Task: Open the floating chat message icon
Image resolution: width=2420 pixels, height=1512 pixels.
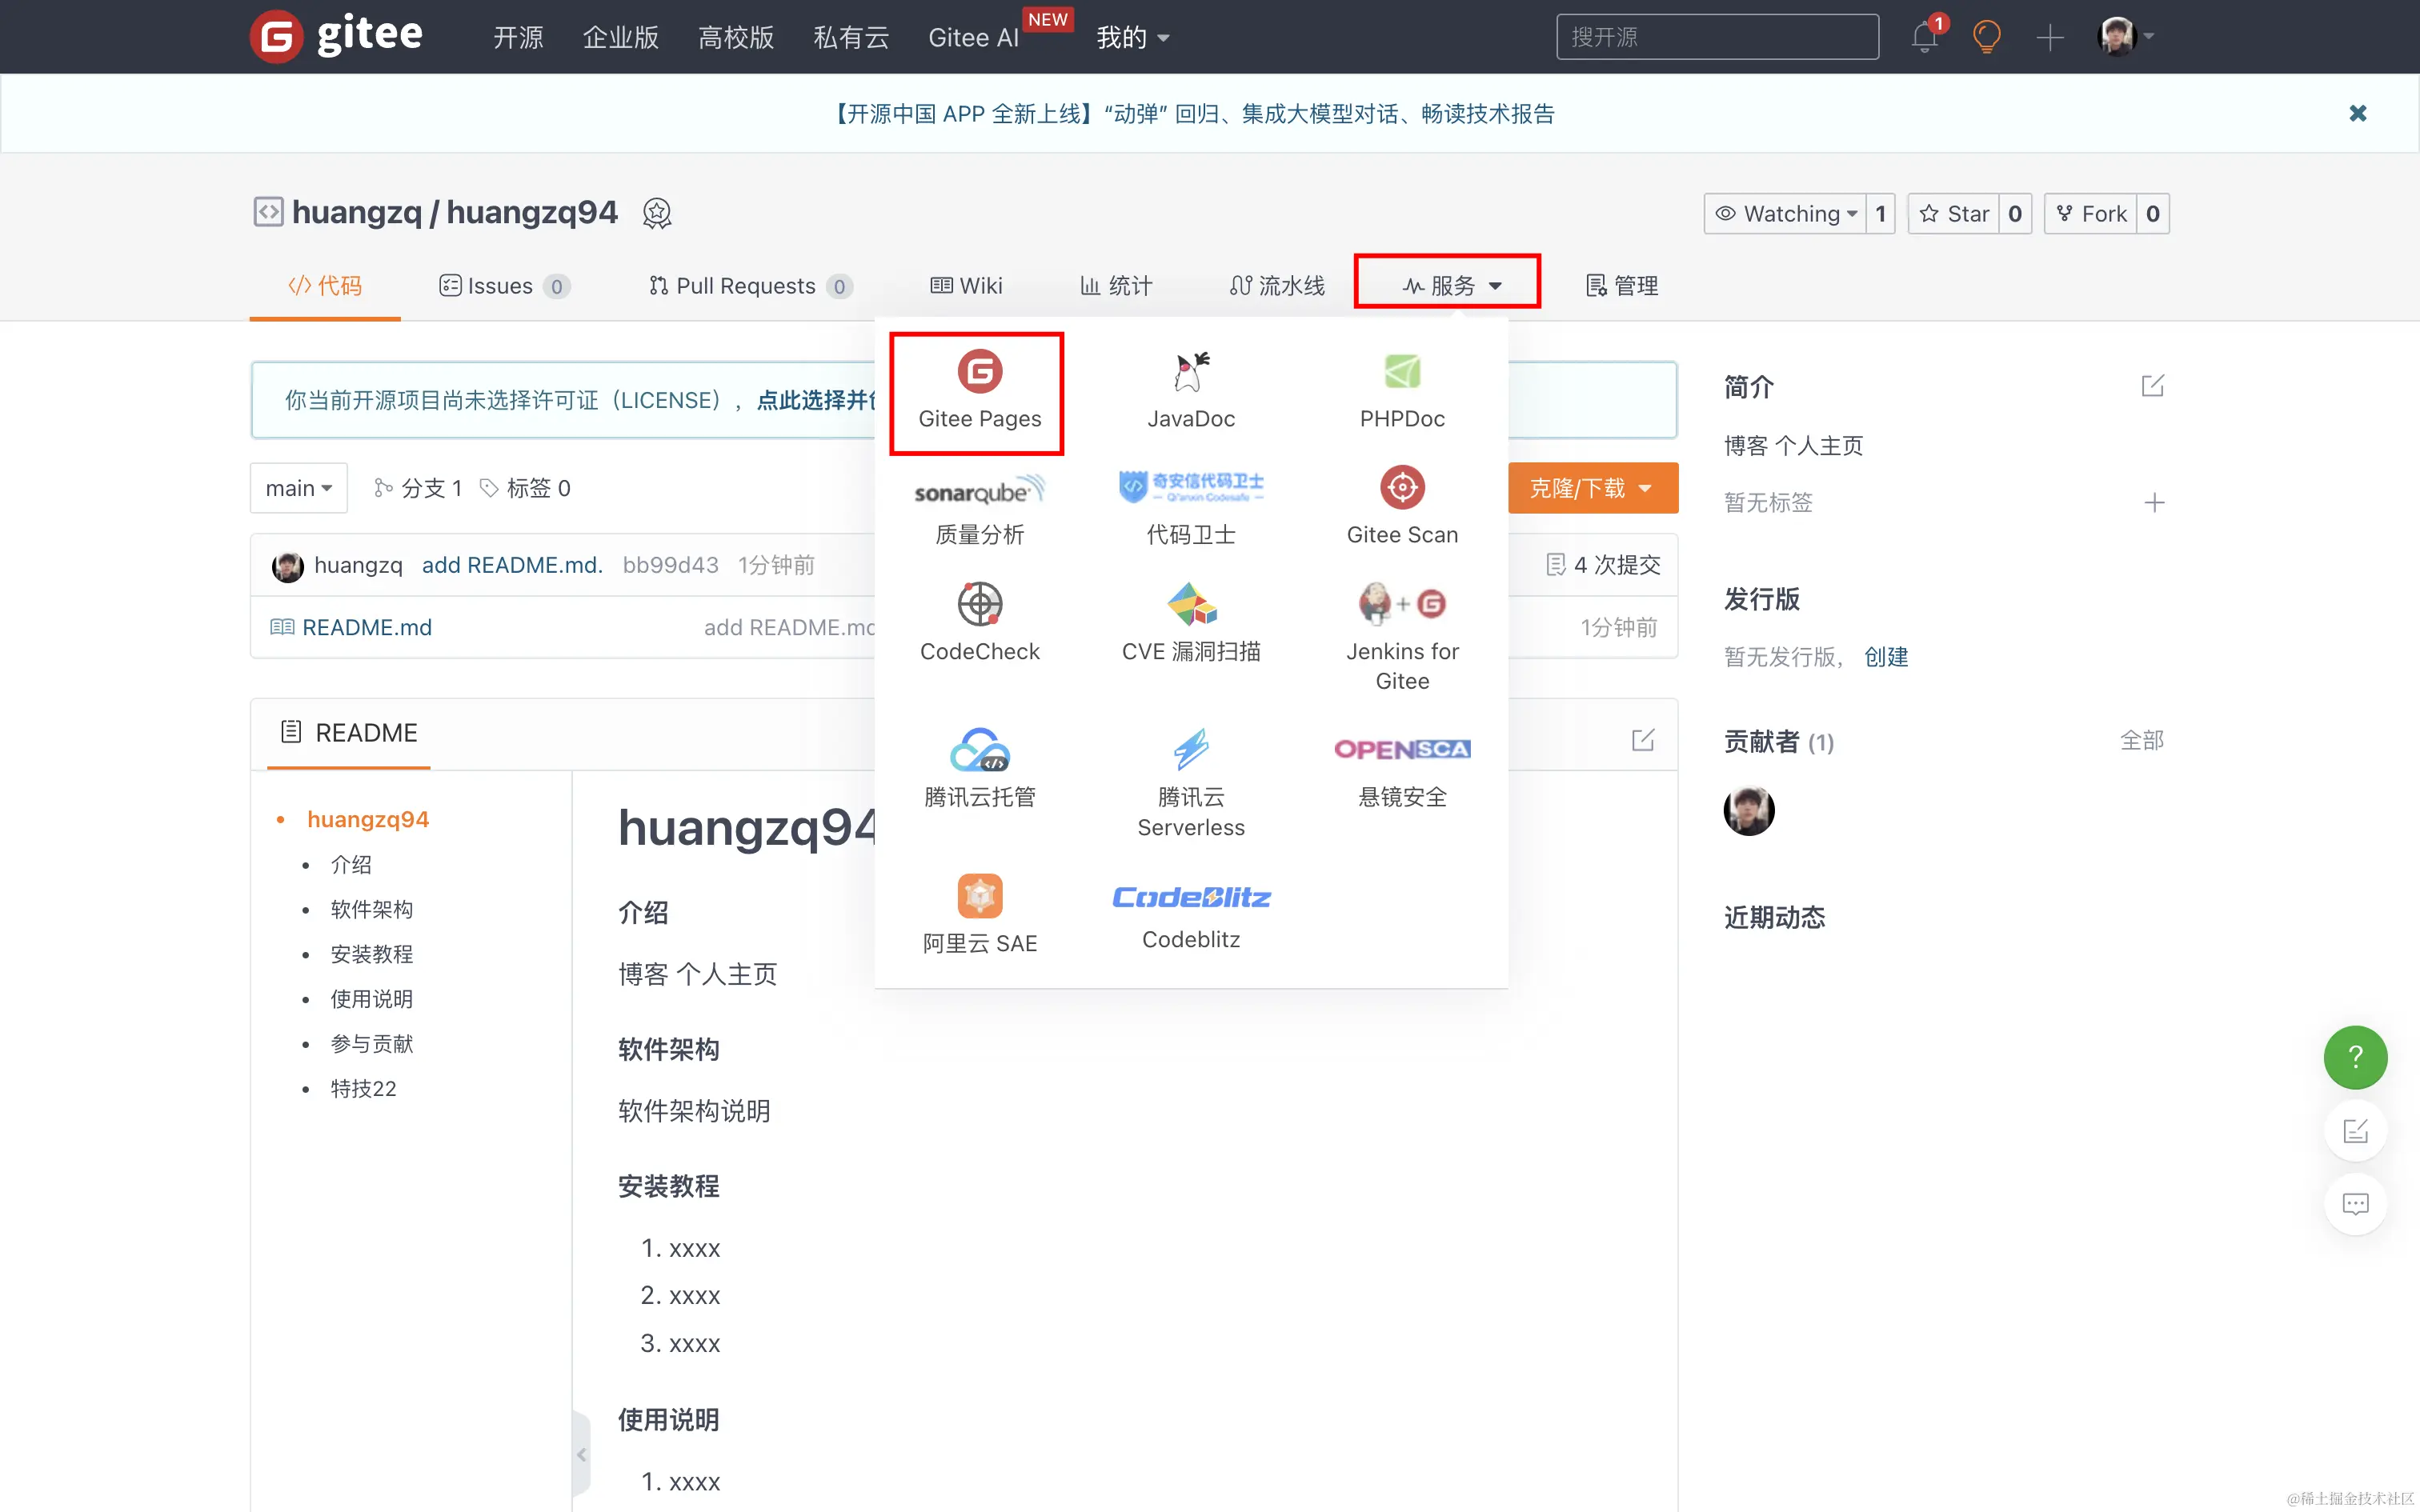Action: (x=2355, y=1204)
